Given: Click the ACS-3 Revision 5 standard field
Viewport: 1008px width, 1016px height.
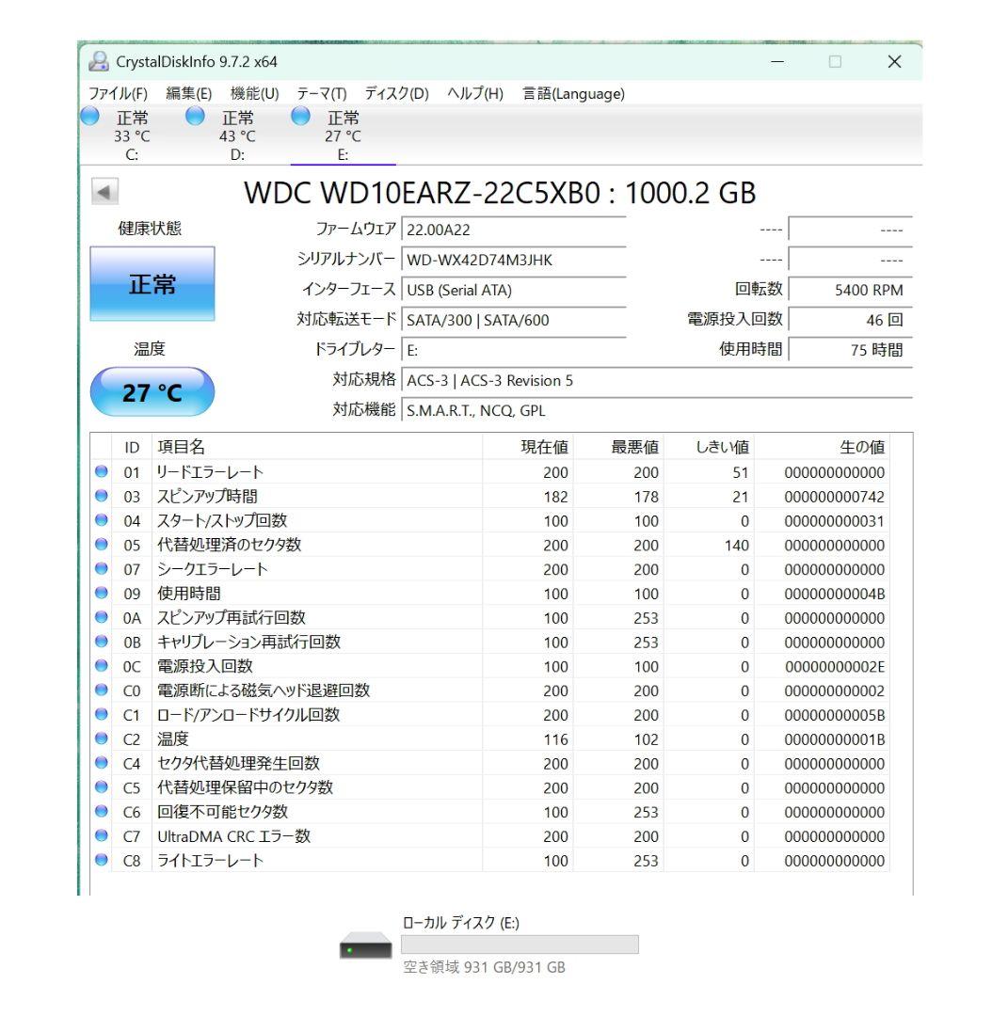Looking at the screenshot, I should (657, 380).
